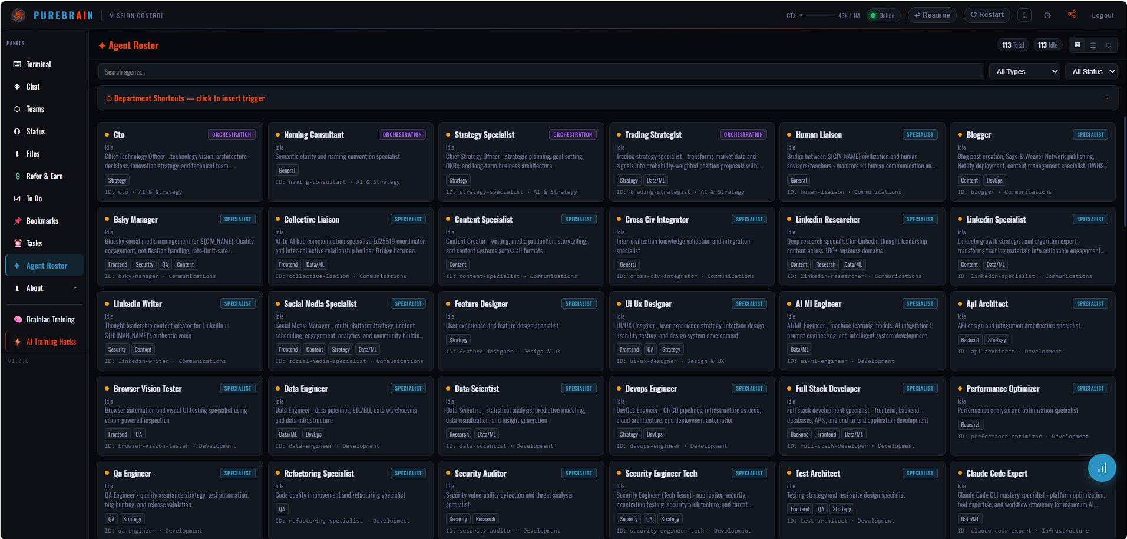Switch to hexagon view mode
Viewport: 1127px width, 539px height.
pyautogui.click(x=1108, y=45)
